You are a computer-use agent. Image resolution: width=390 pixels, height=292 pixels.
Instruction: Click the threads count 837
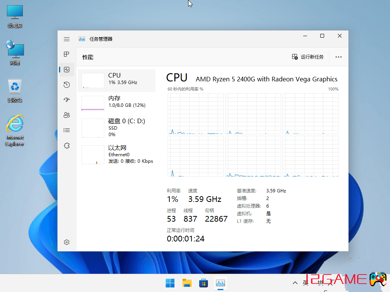[190, 219]
